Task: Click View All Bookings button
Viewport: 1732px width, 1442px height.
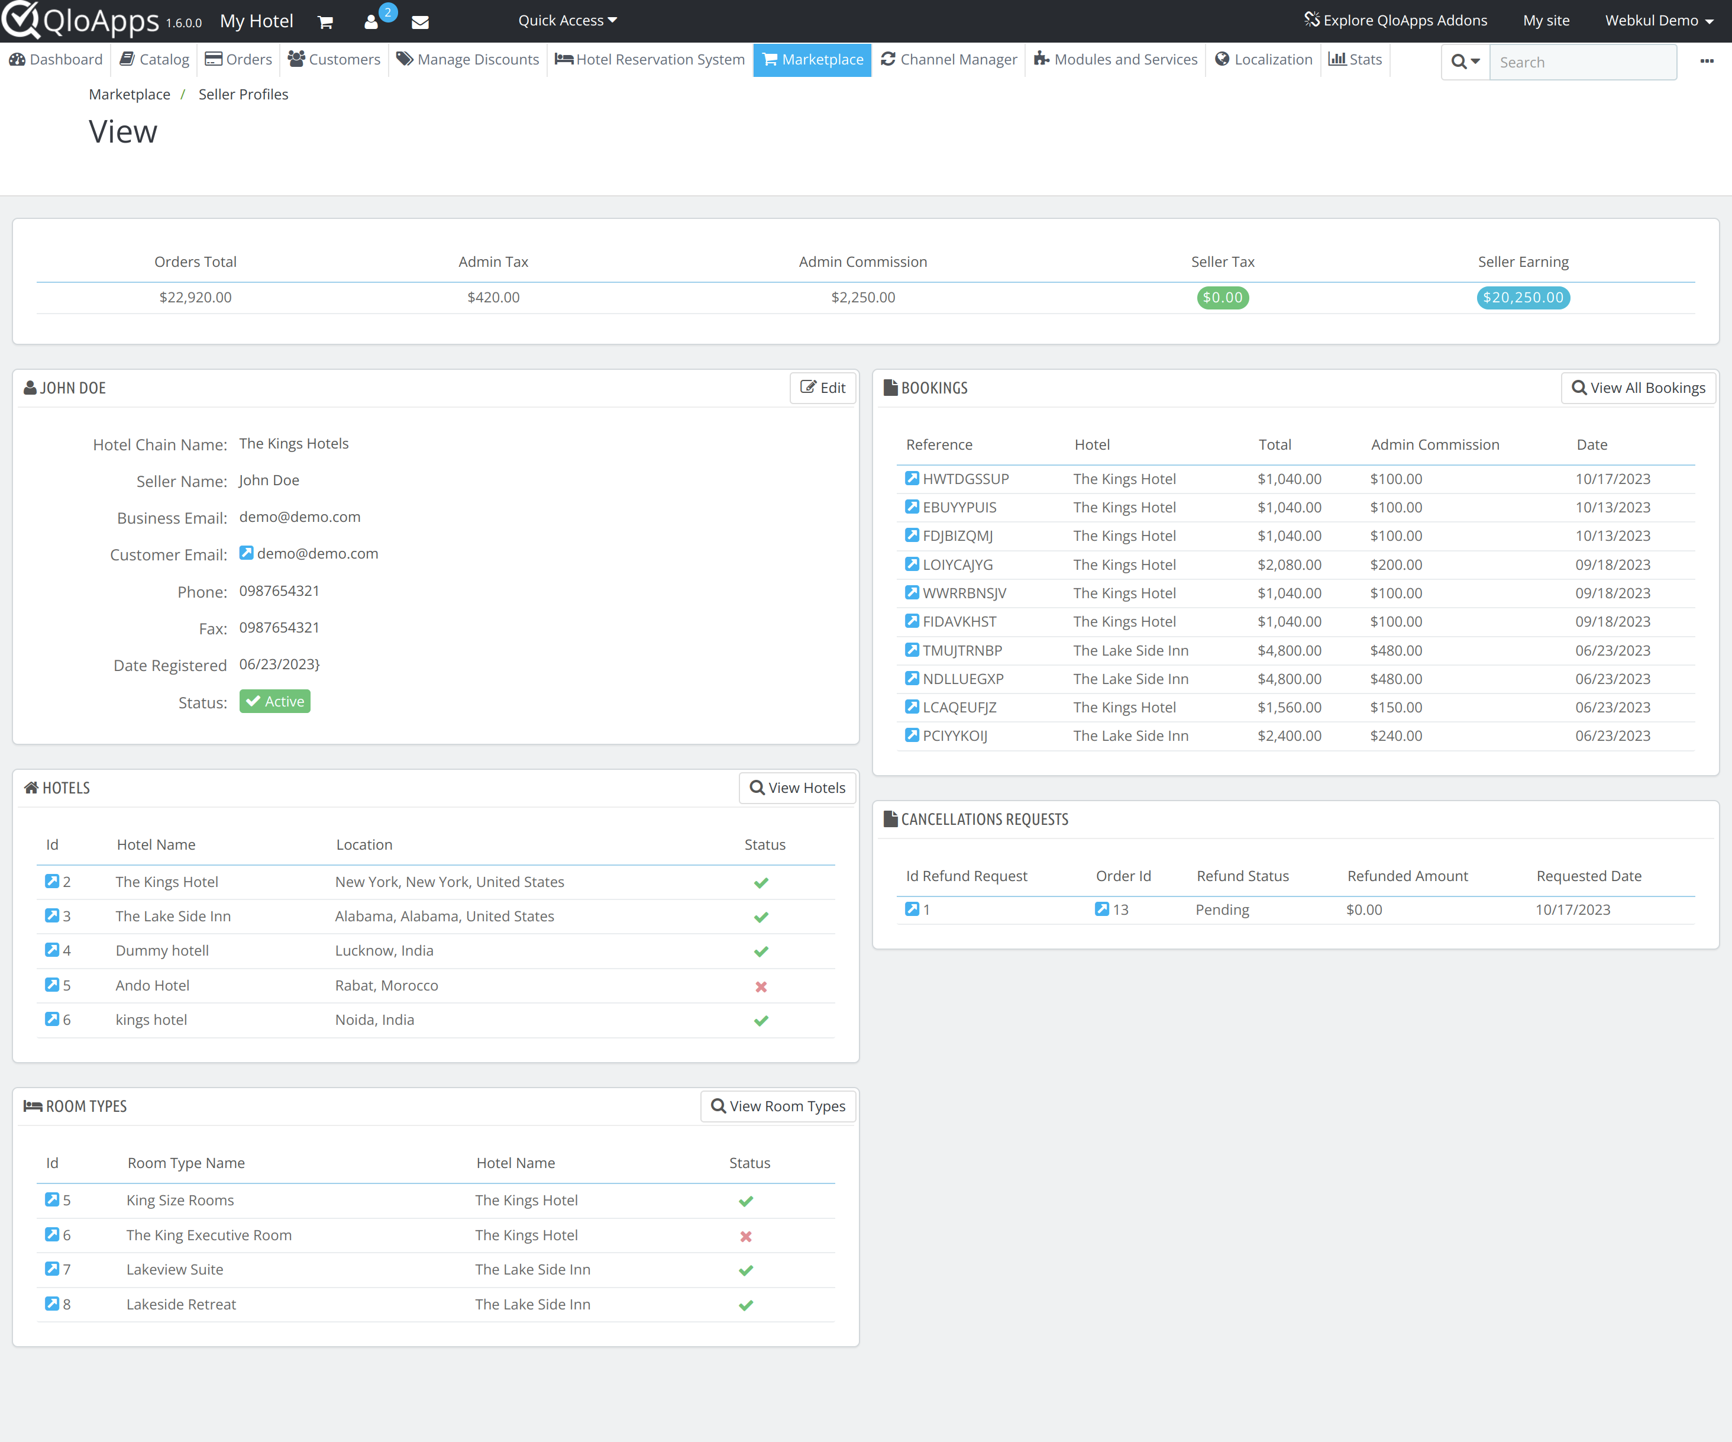Action: tap(1638, 388)
